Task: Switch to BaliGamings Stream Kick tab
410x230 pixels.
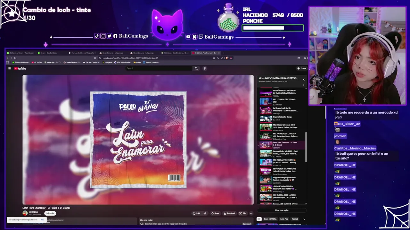Action: pyautogui.click(x=20, y=53)
